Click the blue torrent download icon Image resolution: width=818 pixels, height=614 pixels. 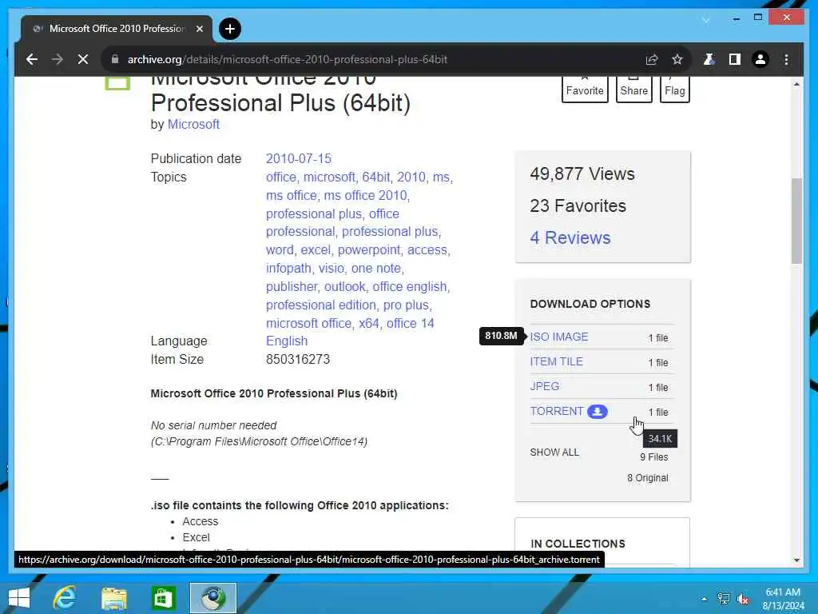tap(598, 412)
